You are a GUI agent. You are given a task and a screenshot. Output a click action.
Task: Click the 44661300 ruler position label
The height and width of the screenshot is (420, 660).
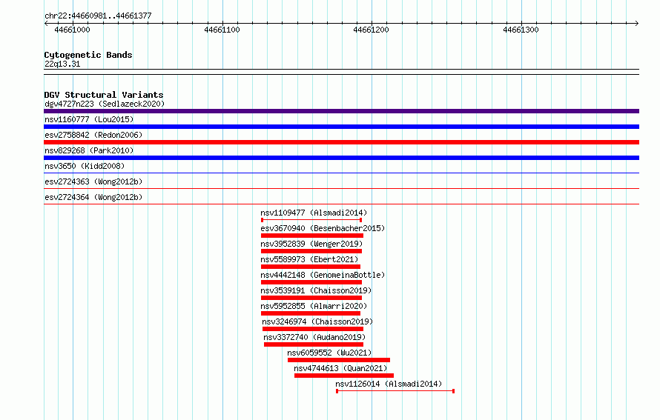521,30
